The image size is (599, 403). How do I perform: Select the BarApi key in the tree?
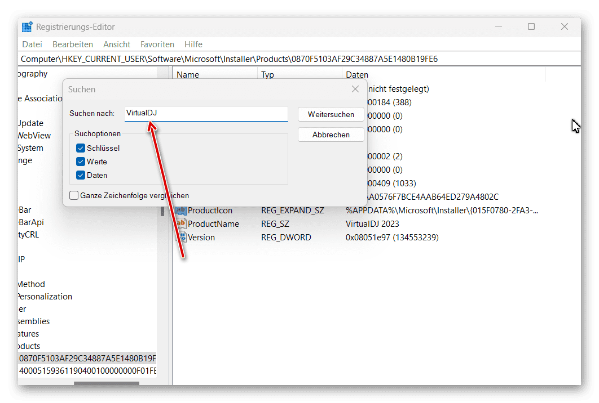31,222
